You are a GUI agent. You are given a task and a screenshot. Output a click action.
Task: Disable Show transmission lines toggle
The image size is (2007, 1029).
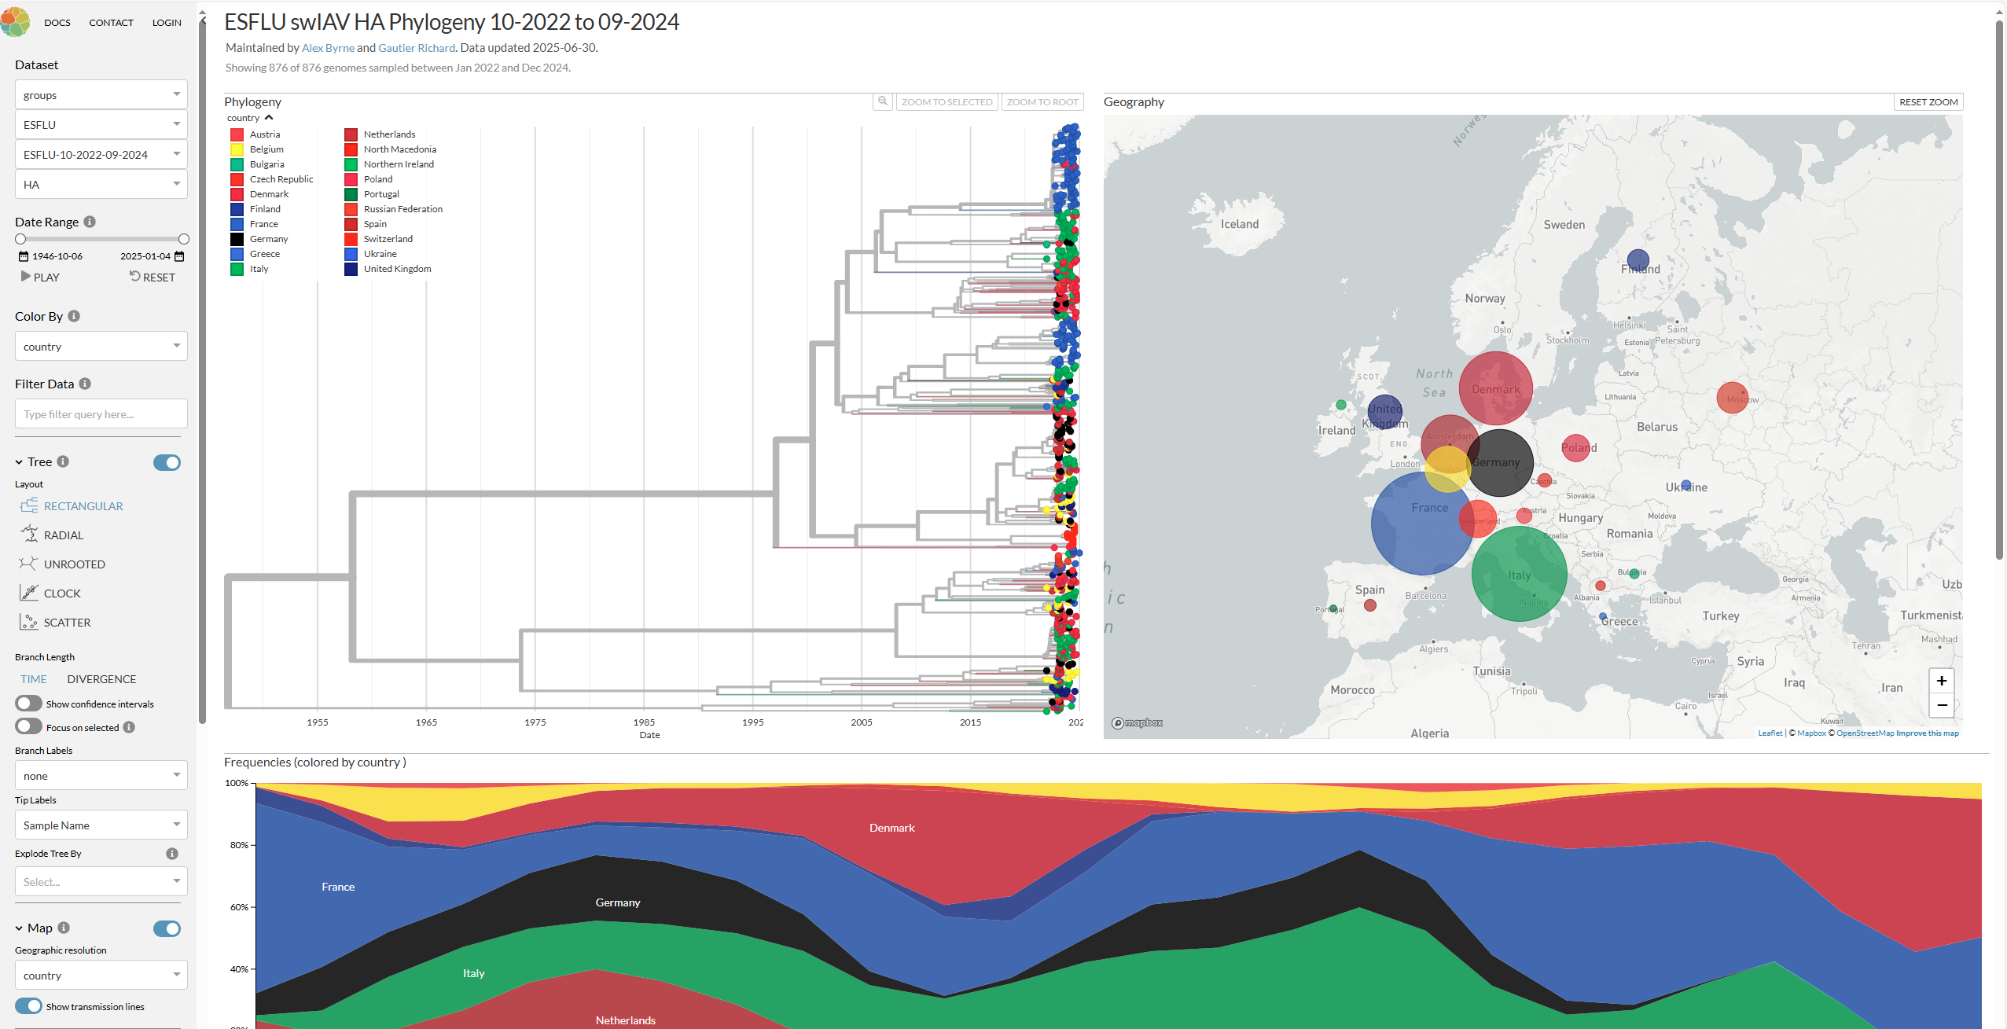pyautogui.click(x=29, y=1006)
